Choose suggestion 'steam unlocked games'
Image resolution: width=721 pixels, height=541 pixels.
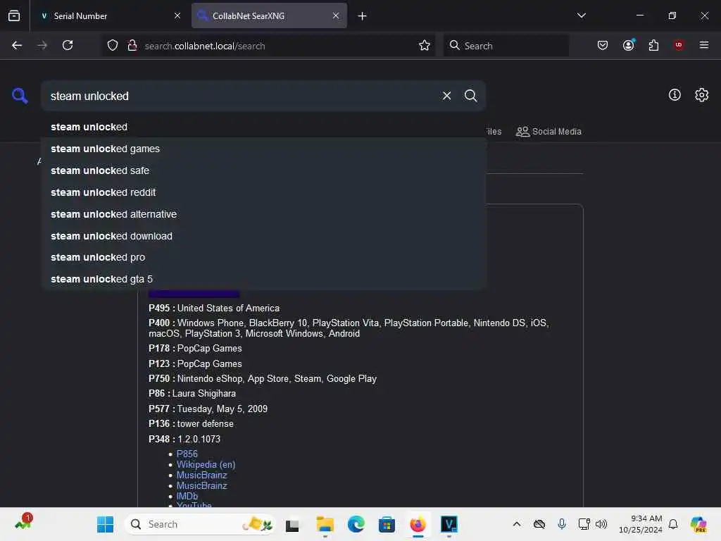(263, 149)
